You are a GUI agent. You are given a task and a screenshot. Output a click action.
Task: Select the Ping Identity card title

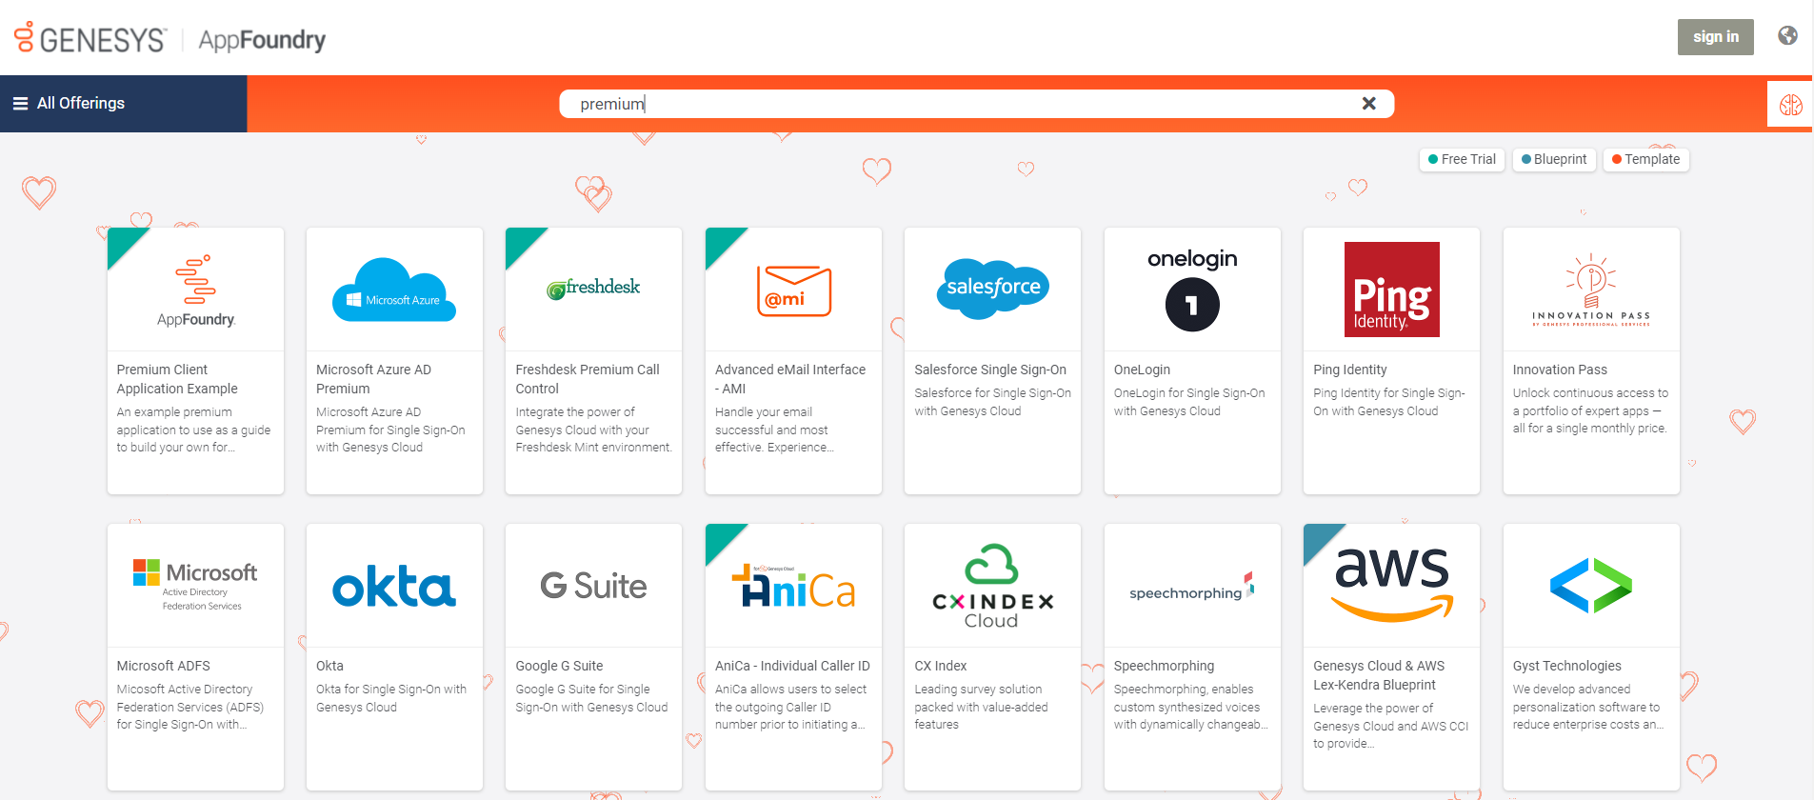point(1349,370)
